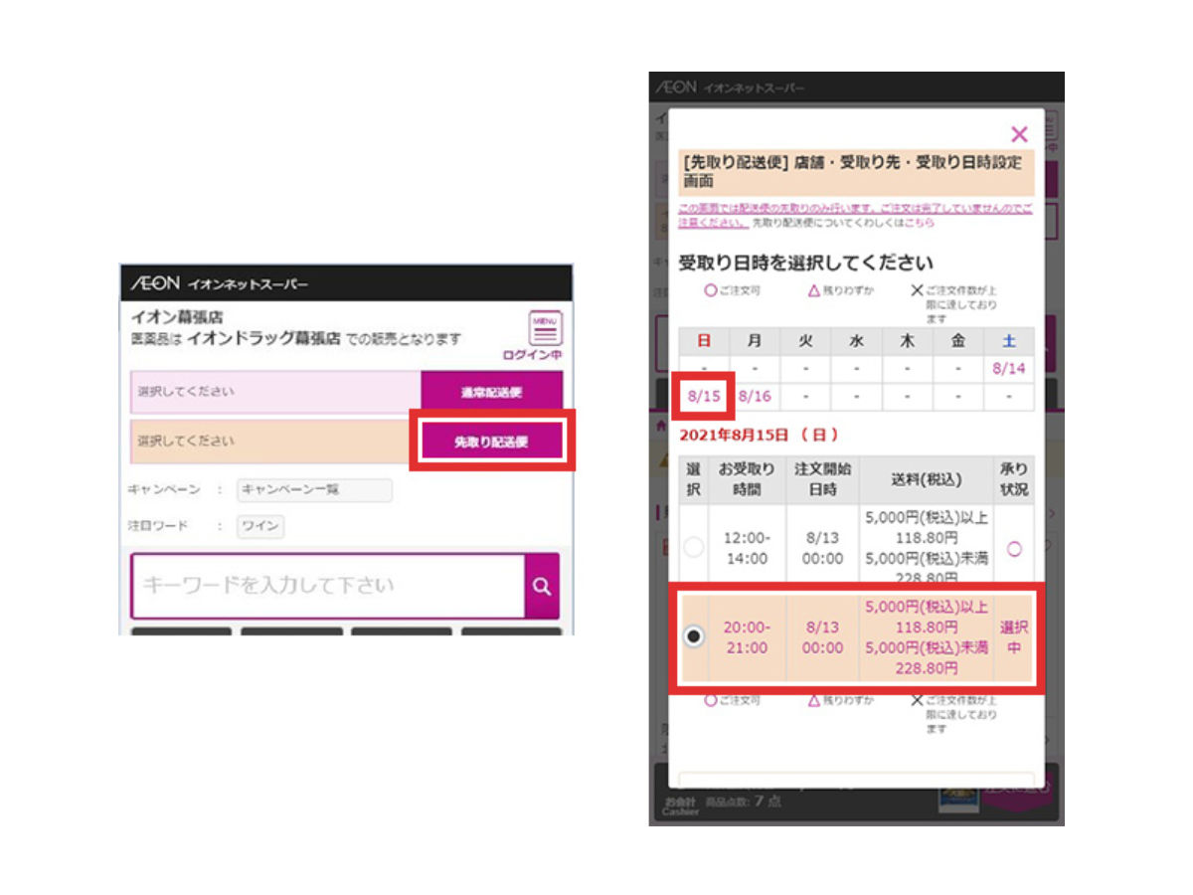The image size is (1193, 895).
Task: Choose 8/16 in the calendar
Action: point(755,396)
